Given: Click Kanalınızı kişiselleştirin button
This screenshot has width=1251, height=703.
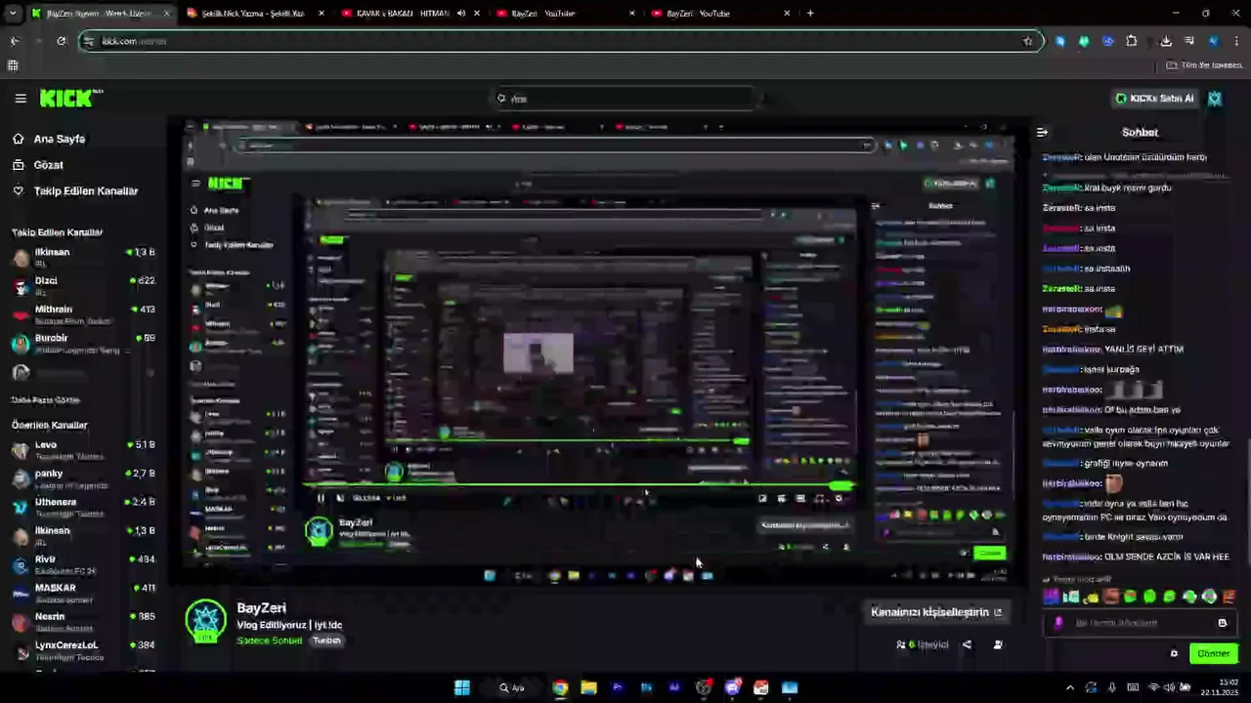Looking at the screenshot, I should point(936,612).
